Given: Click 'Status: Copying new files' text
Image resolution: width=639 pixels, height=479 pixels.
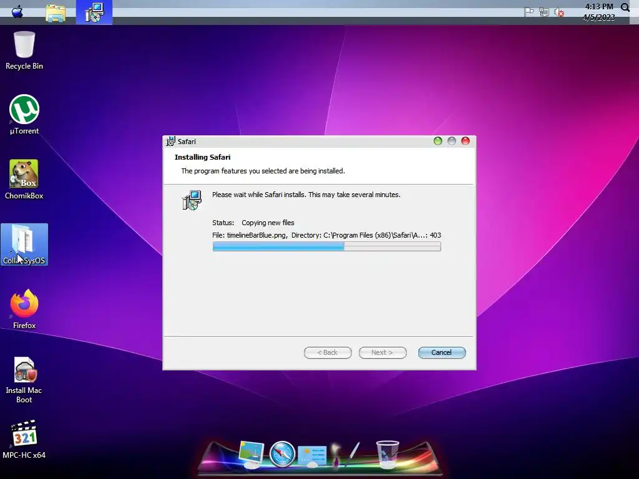Looking at the screenshot, I should pos(253,223).
